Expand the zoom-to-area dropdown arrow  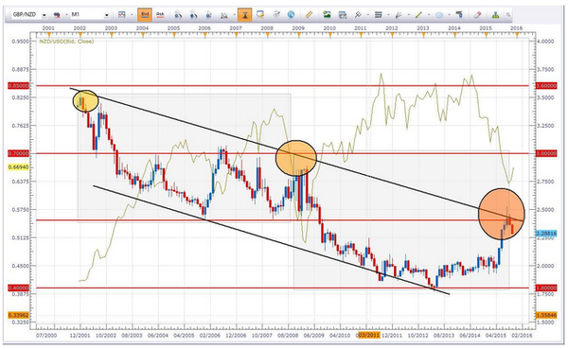click(235, 15)
